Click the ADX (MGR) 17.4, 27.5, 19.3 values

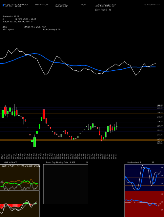click(x=35, y=27)
